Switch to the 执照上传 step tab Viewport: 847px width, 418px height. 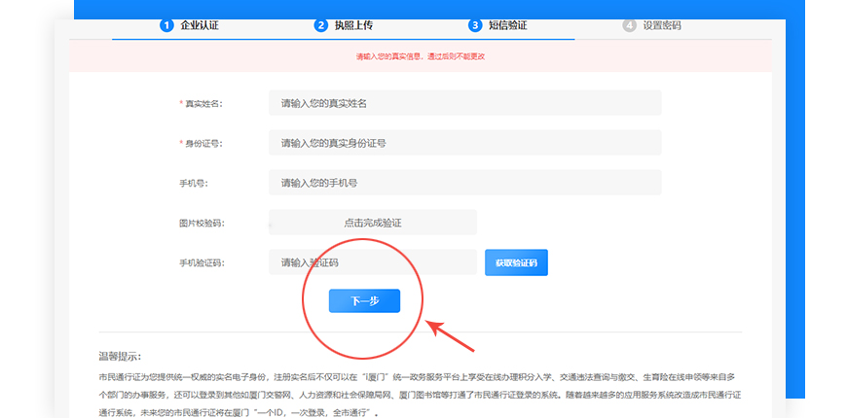353,25
